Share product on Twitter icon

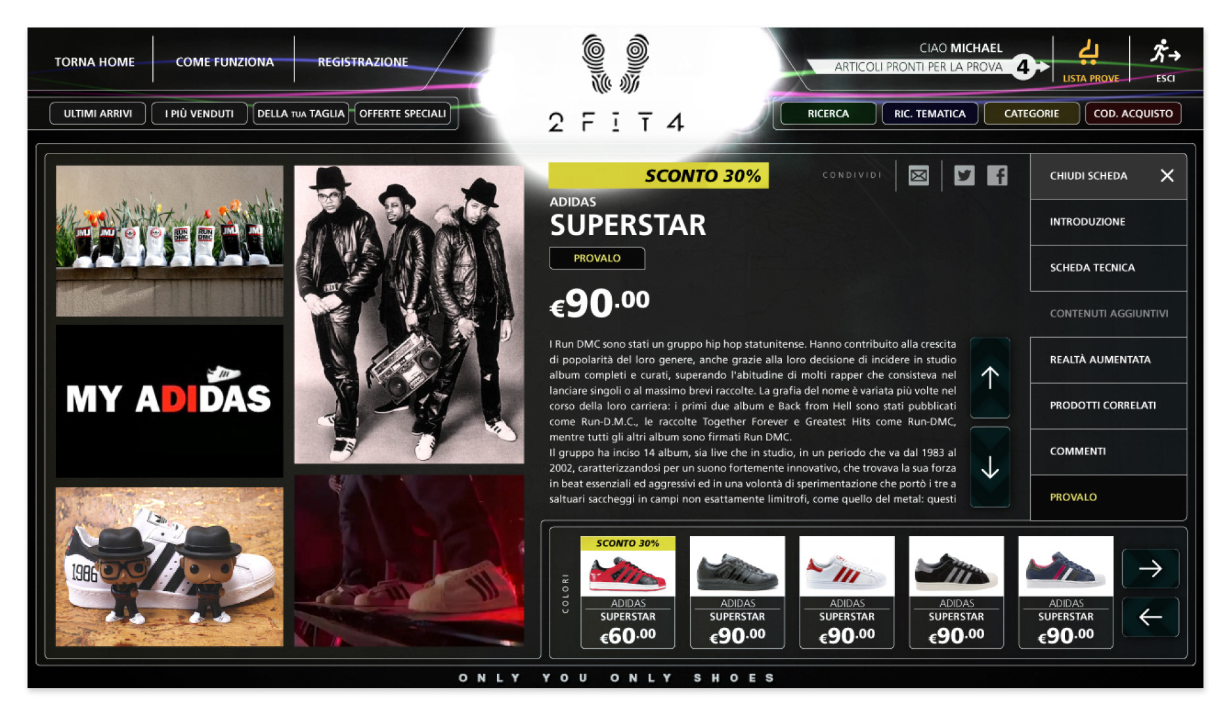964,176
